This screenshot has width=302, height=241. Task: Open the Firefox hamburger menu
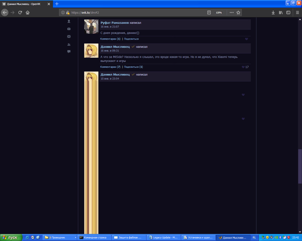(297, 13)
